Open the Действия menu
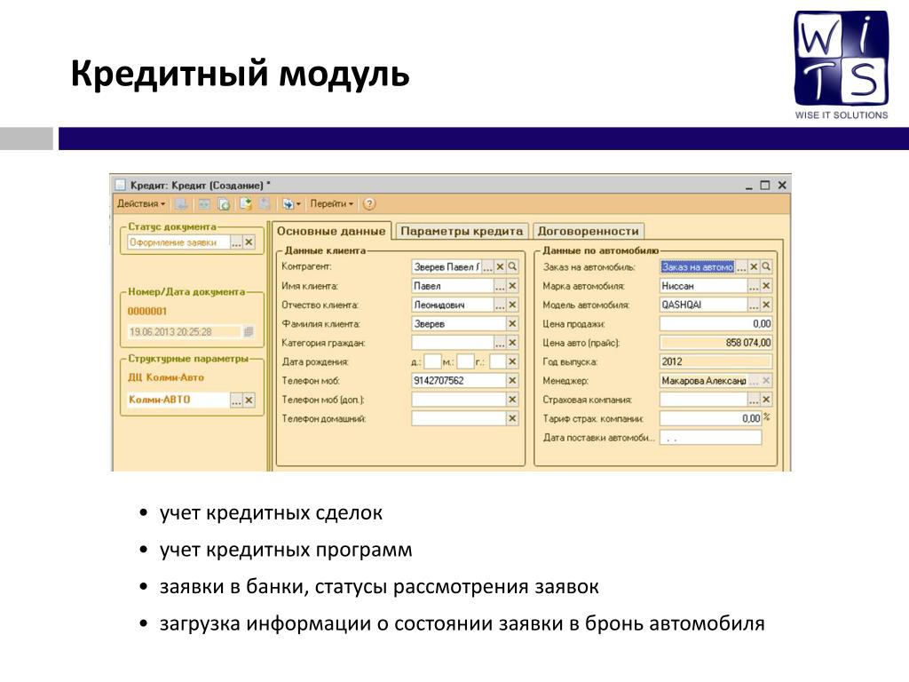Image resolution: width=909 pixels, height=682 pixels. point(141,204)
